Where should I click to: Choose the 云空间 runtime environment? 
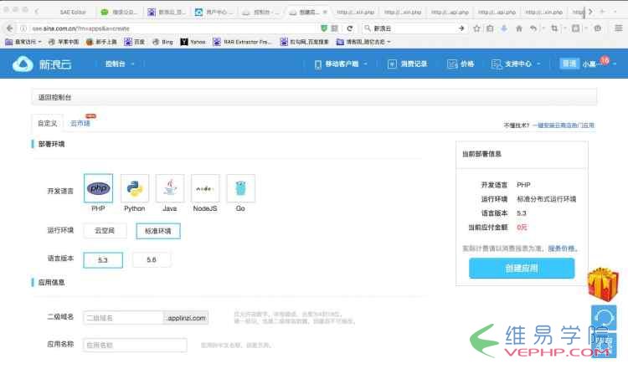pos(105,231)
